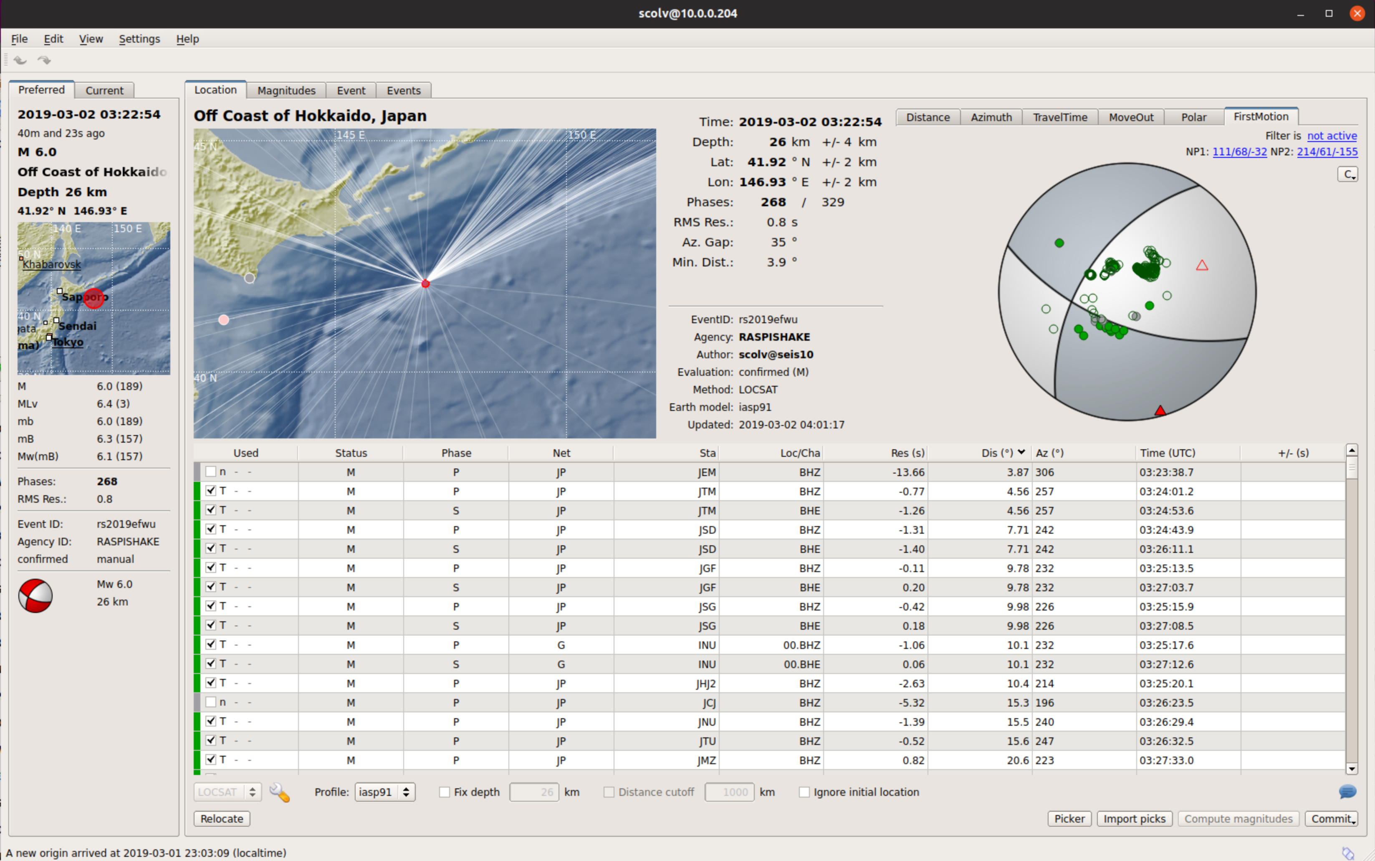
Task: Click the undo arrow in toolbar
Action: coord(20,60)
